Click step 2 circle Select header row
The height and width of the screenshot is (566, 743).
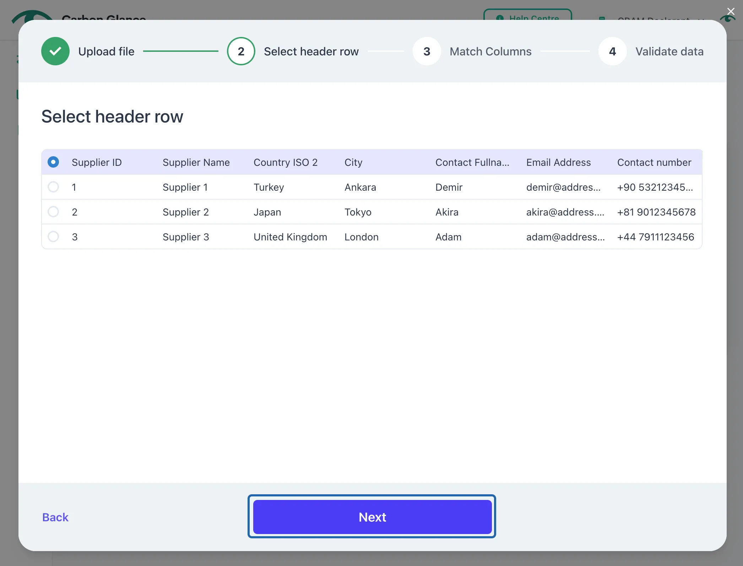pos(241,51)
